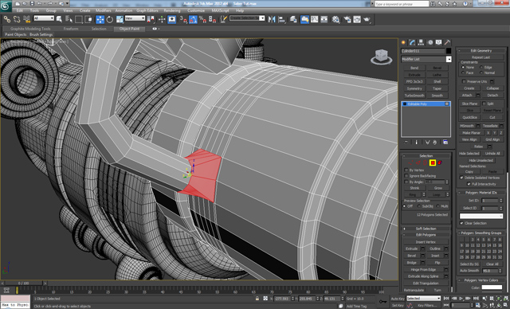This screenshot has width=510, height=309.
Task: Collapse Polygon: Smoothing Groups rollout
Action: [x=481, y=233]
